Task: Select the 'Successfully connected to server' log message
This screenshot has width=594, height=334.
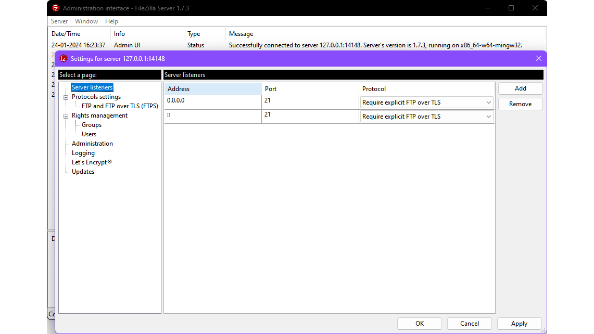Action: pyautogui.click(x=375, y=45)
